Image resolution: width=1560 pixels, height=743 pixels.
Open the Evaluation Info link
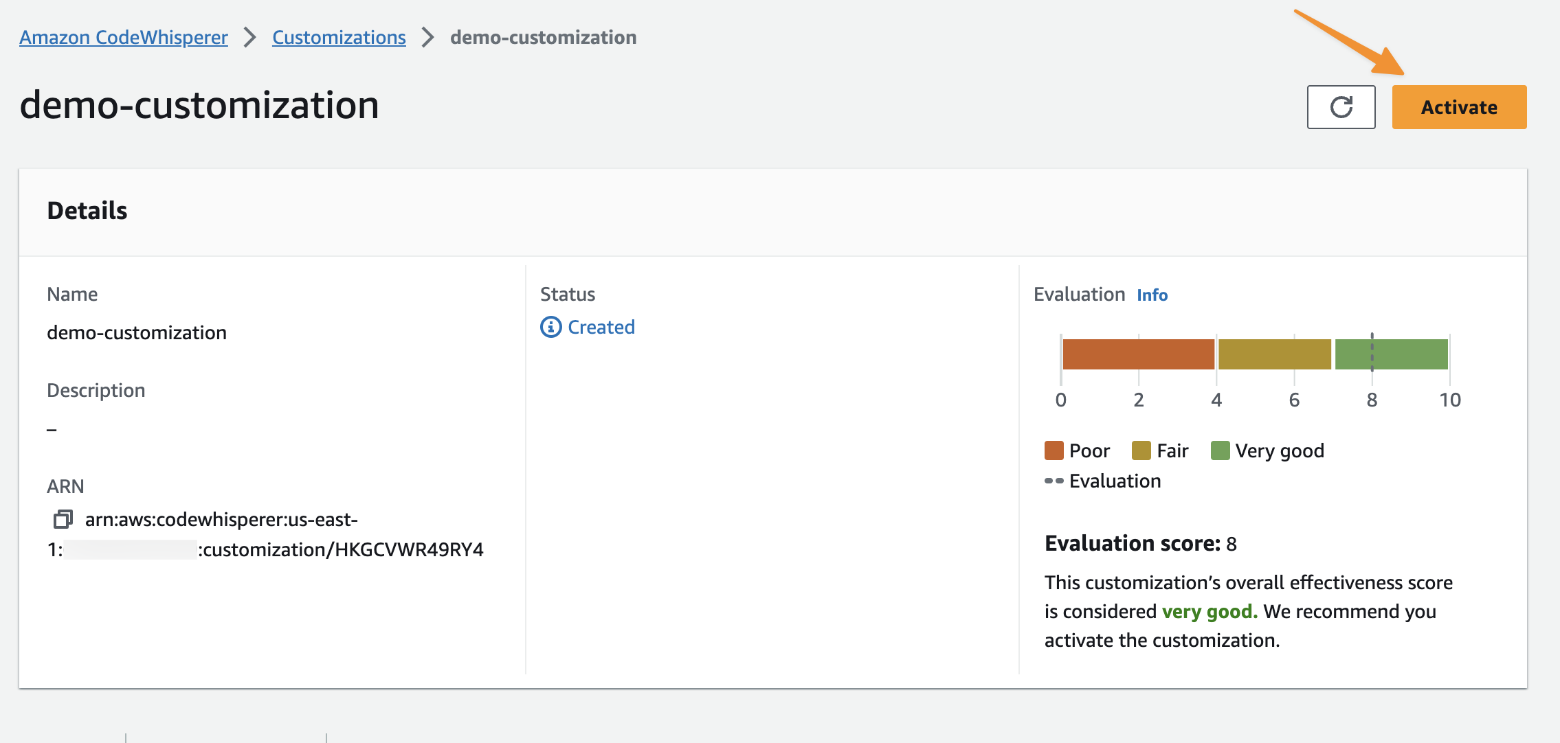point(1152,295)
